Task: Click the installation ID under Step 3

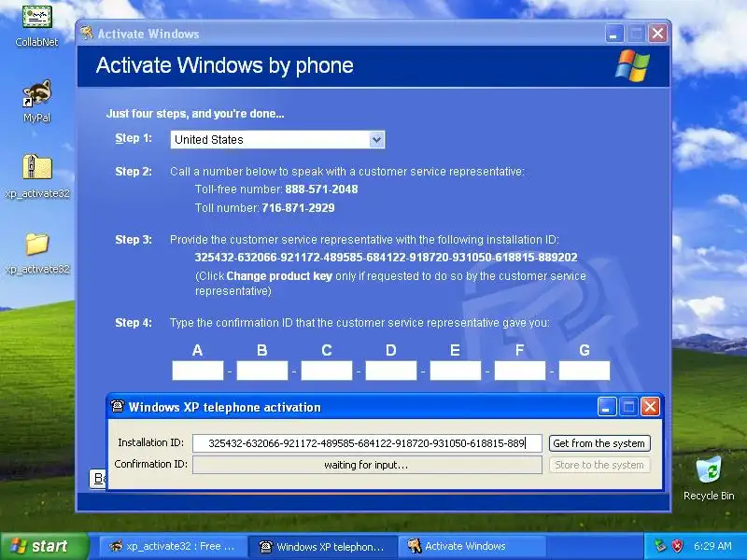Action: [386, 258]
